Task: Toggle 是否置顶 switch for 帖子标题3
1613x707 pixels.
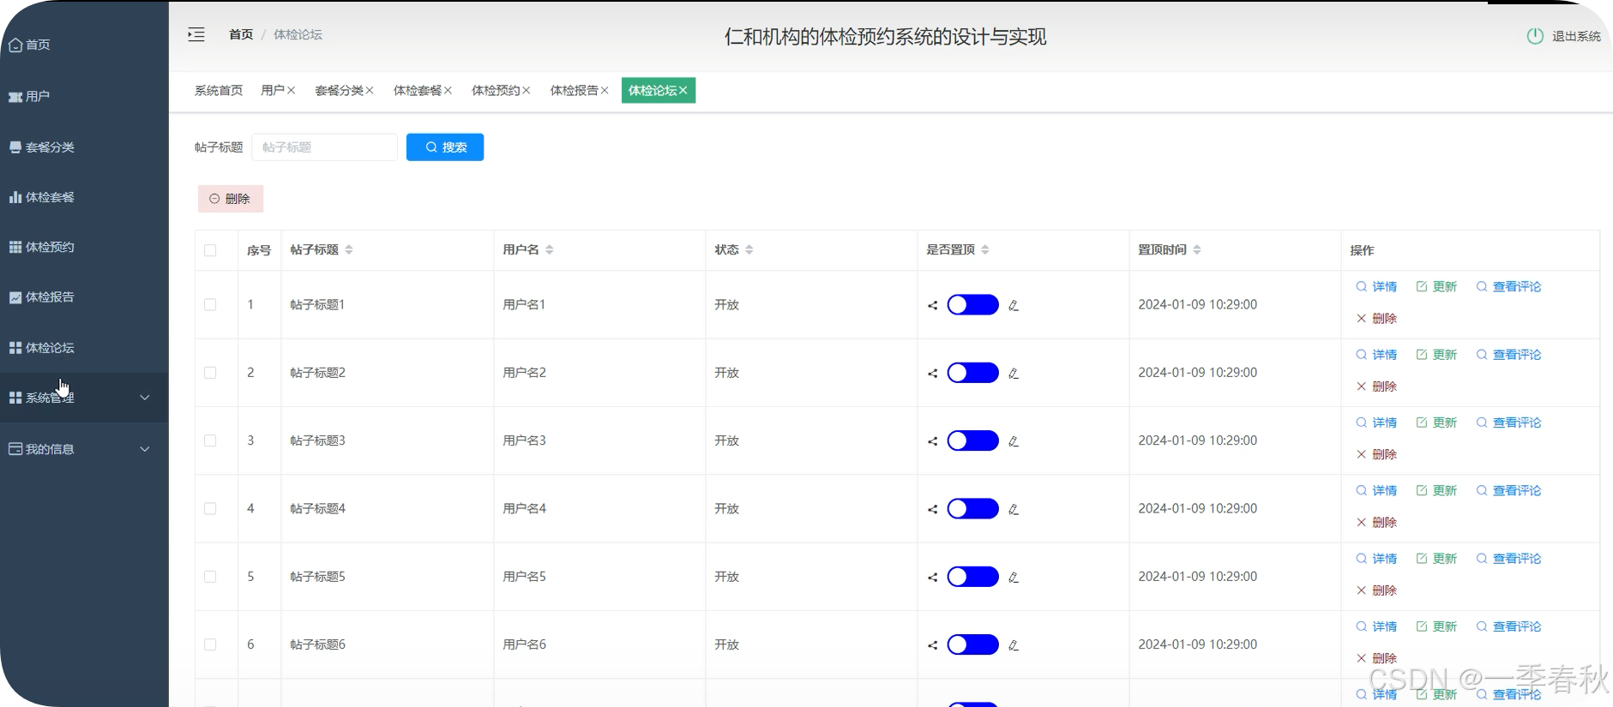Action: 972,440
